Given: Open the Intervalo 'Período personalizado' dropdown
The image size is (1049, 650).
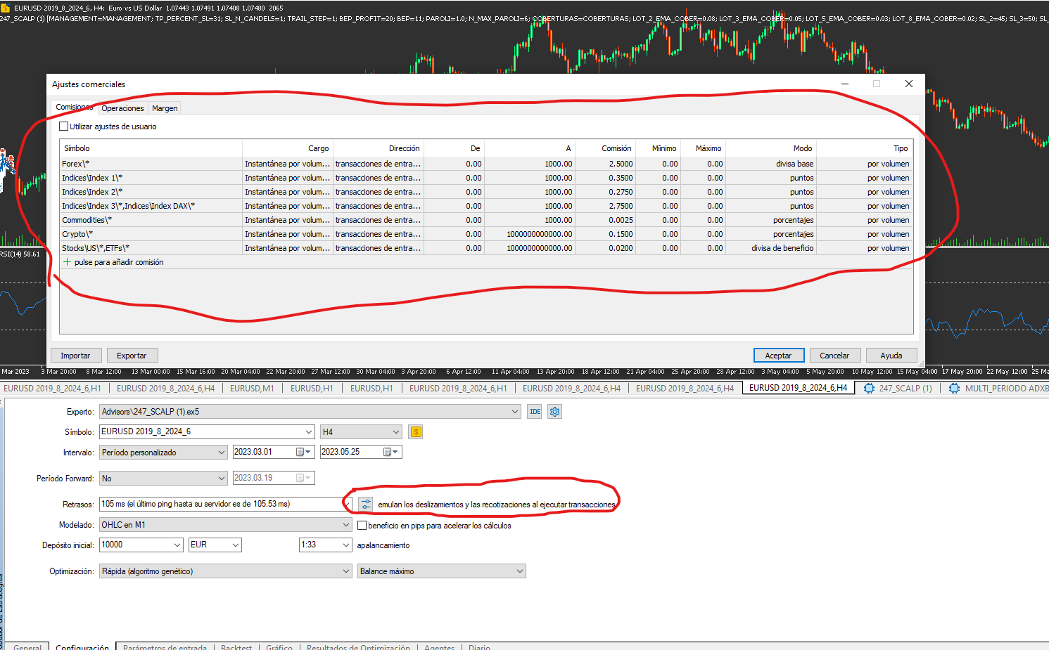Looking at the screenshot, I should point(163,453).
